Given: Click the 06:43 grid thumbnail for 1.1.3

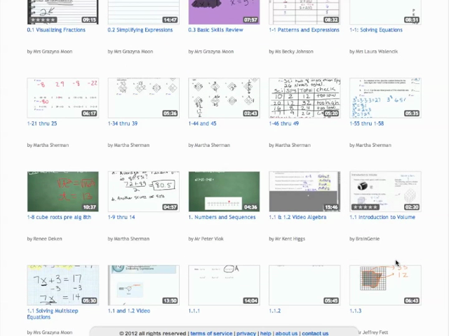Looking at the screenshot, I should click(x=385, y=285).
